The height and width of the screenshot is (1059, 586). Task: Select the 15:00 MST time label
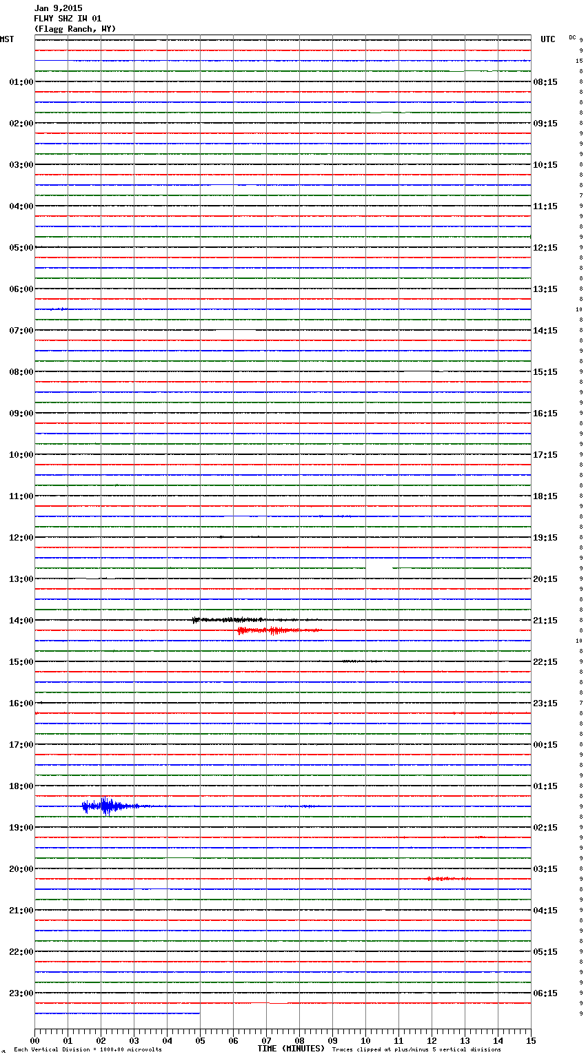click(21, 662)
